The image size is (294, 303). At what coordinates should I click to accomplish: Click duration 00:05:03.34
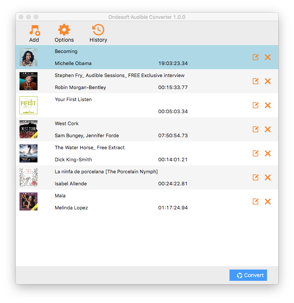click(x=173, y=112)
